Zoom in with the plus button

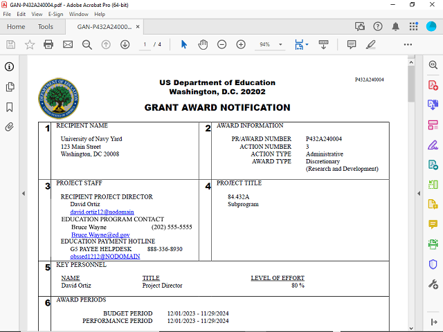point(241,44)
